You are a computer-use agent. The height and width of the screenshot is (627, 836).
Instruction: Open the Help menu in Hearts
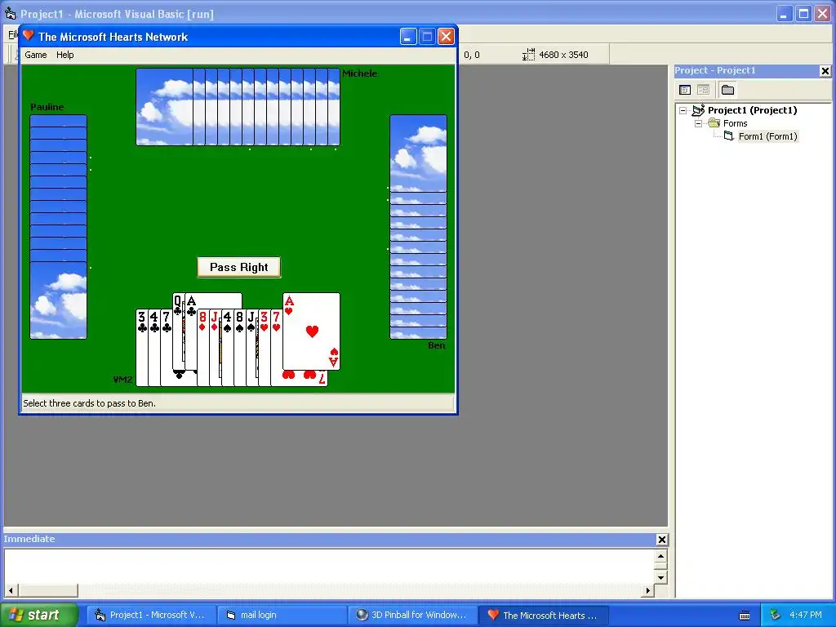65,55
